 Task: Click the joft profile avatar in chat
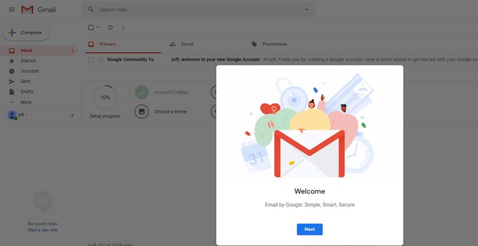click(12, 115)
